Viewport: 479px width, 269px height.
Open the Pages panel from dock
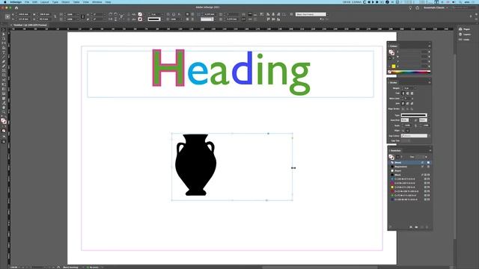464,29
